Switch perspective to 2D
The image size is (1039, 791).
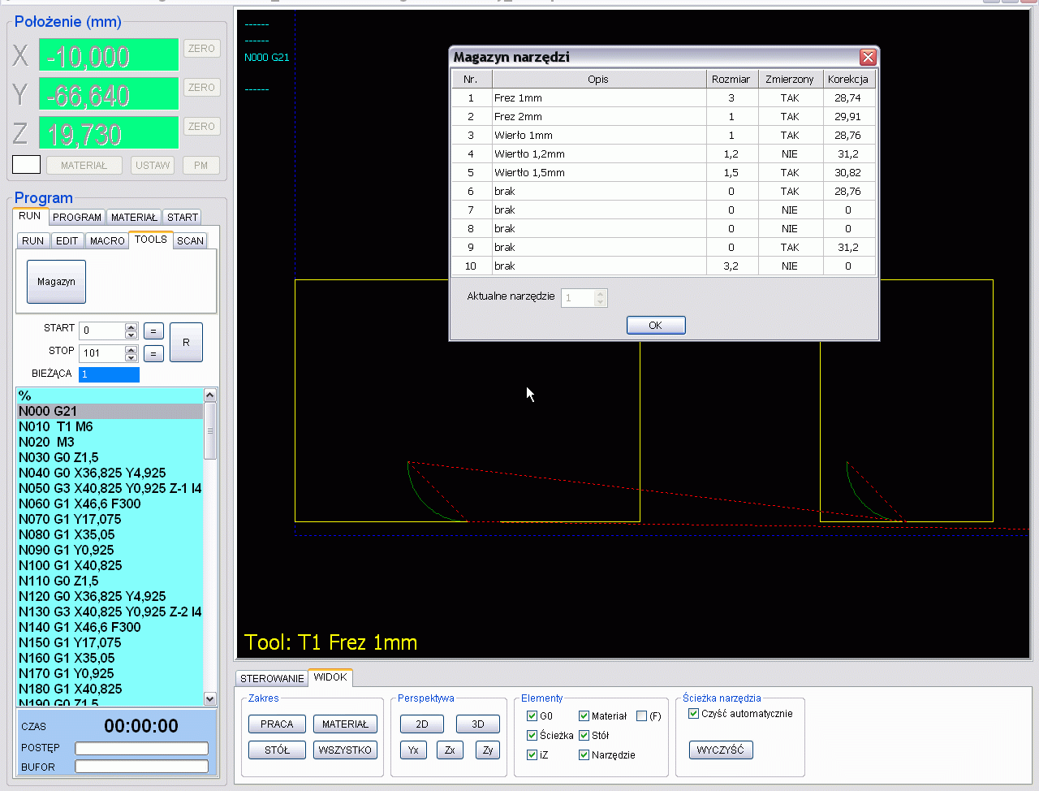pyautogui.click(x=422, y=724)
